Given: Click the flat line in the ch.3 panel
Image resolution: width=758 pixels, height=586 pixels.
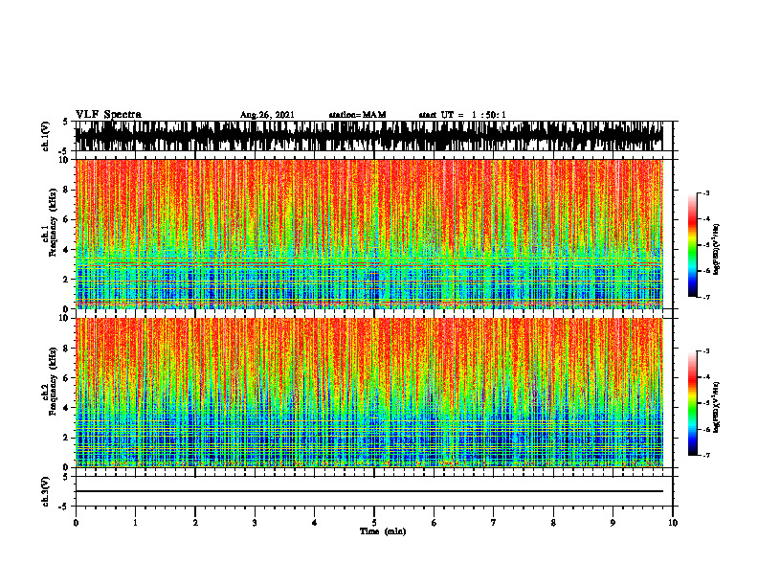Looking at the screenshot, I should [369, 491].
